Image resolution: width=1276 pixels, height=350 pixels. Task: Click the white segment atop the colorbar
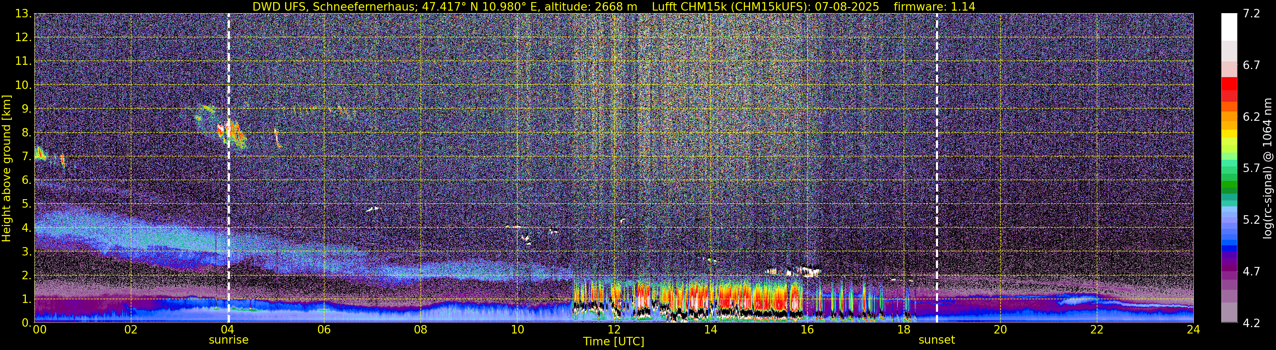pyautogui.click(x=1229, y=27)
